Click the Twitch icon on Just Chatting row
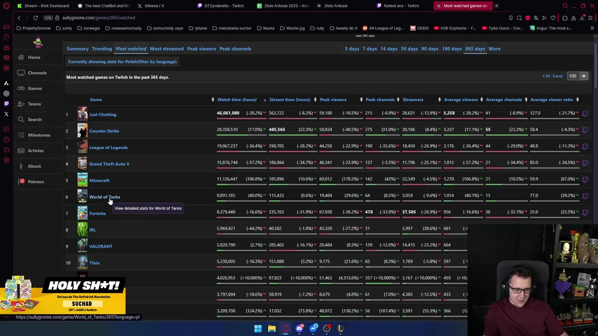598x336 pixels. tap(585, 113)
